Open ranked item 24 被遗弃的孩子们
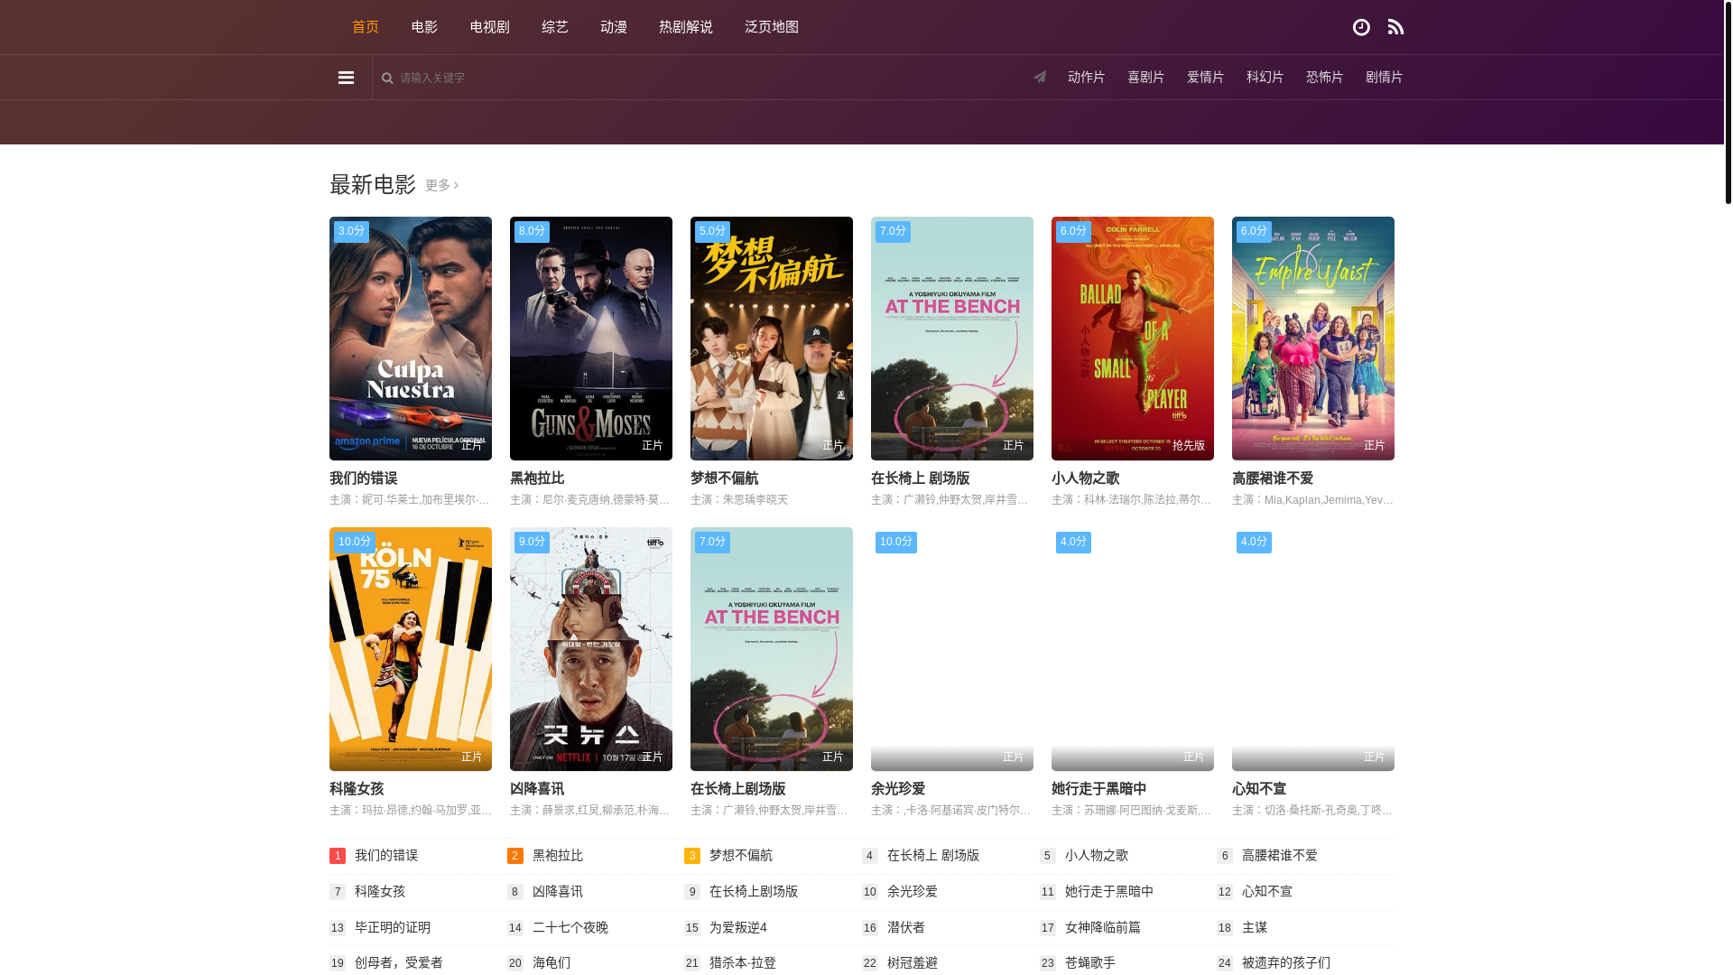 [x=1286, y=963]
